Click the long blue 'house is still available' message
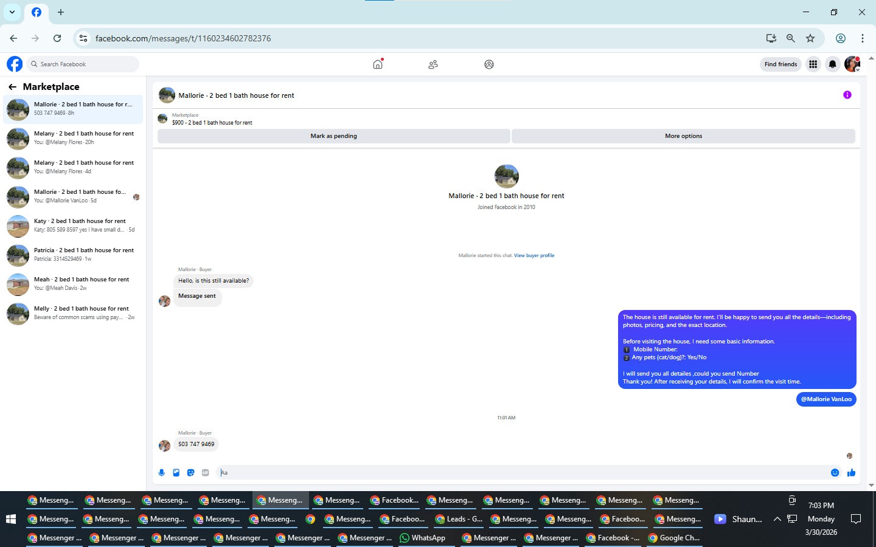The image size is (876, 547). pyautogui.click(x=737, y=349)
